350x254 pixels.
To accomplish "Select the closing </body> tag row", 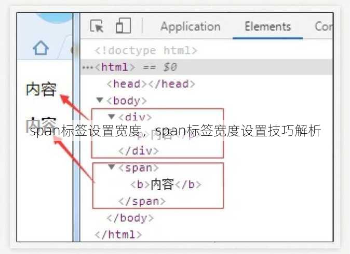I will coord(130,218).
